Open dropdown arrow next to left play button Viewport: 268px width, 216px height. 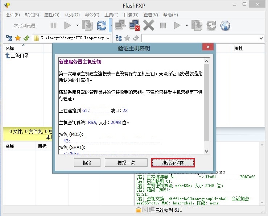click(x=77, y=25)
